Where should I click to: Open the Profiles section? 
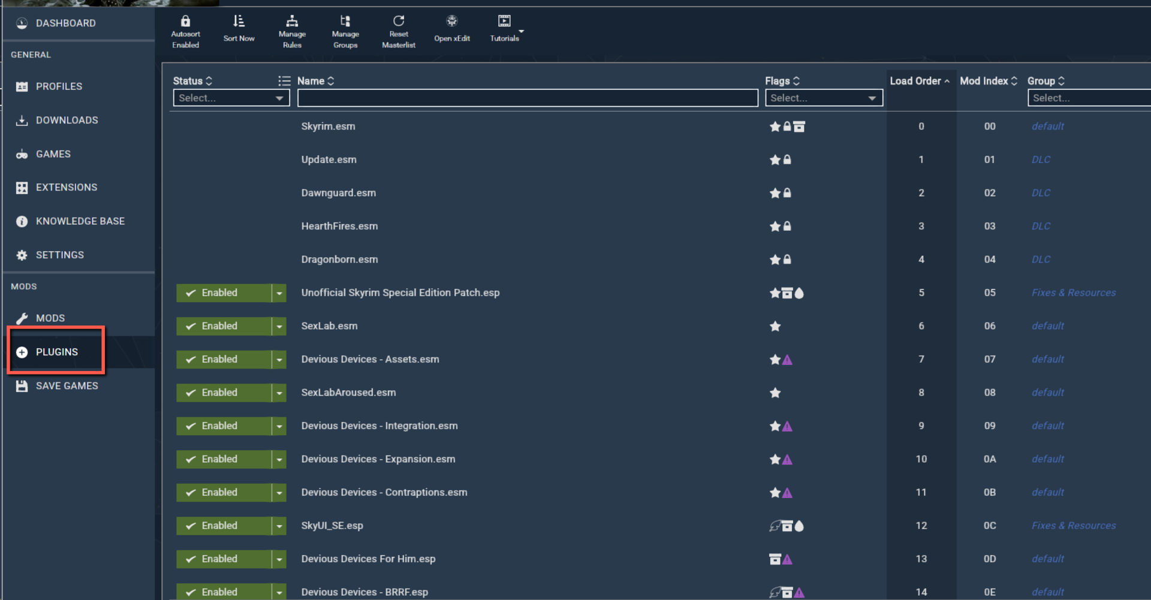(x=59, y=86)
